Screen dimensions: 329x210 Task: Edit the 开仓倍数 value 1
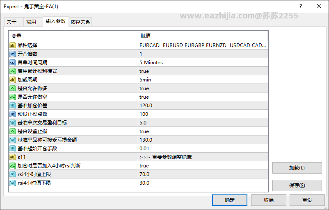tap(203, 54)
